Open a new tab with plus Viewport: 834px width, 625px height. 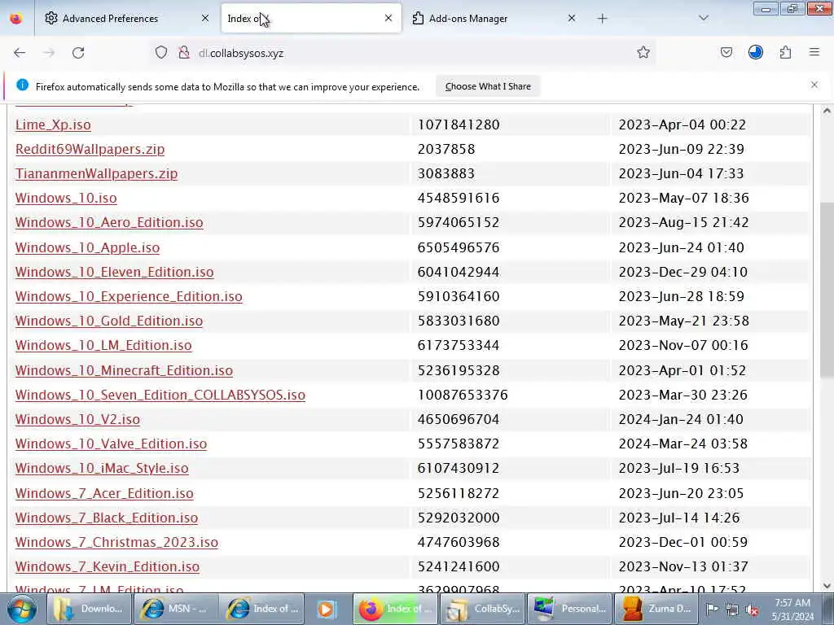[602, 19]
